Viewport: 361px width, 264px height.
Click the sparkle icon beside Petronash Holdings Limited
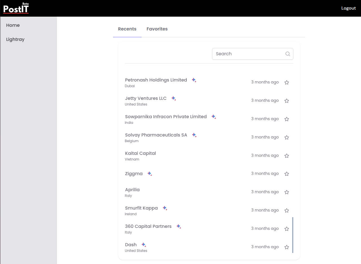[x=194, y=80]
